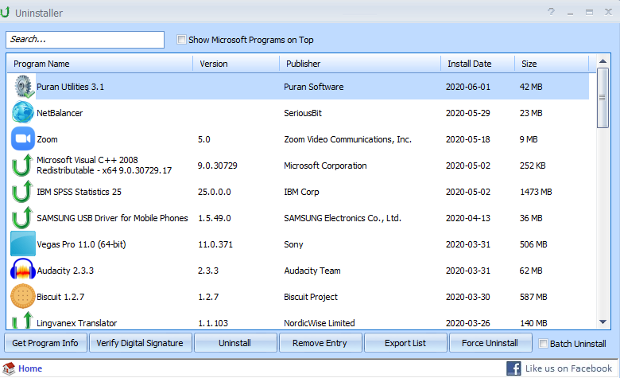Select the Biscuit cookie icon
This screenshot has height=378, width=620.
coord(22,297)
